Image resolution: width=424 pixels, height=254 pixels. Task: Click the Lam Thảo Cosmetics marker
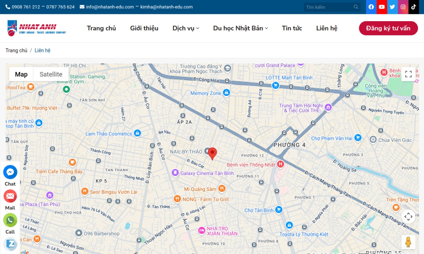coord(137,133)
